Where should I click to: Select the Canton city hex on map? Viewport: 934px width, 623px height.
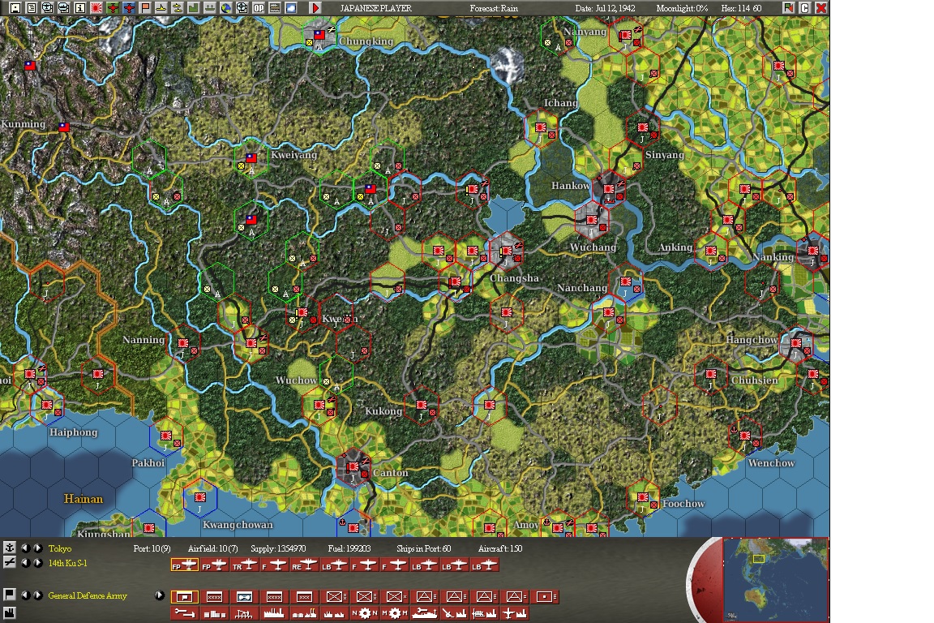click(x=353, y=468)
